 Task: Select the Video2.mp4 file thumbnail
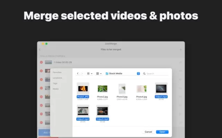tap(83, 111)
